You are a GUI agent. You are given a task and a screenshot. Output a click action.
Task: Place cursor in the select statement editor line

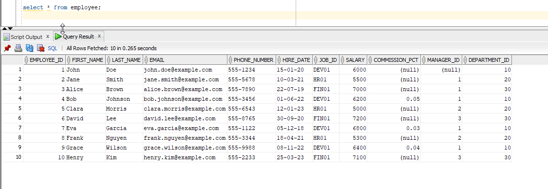pos(62,7)
